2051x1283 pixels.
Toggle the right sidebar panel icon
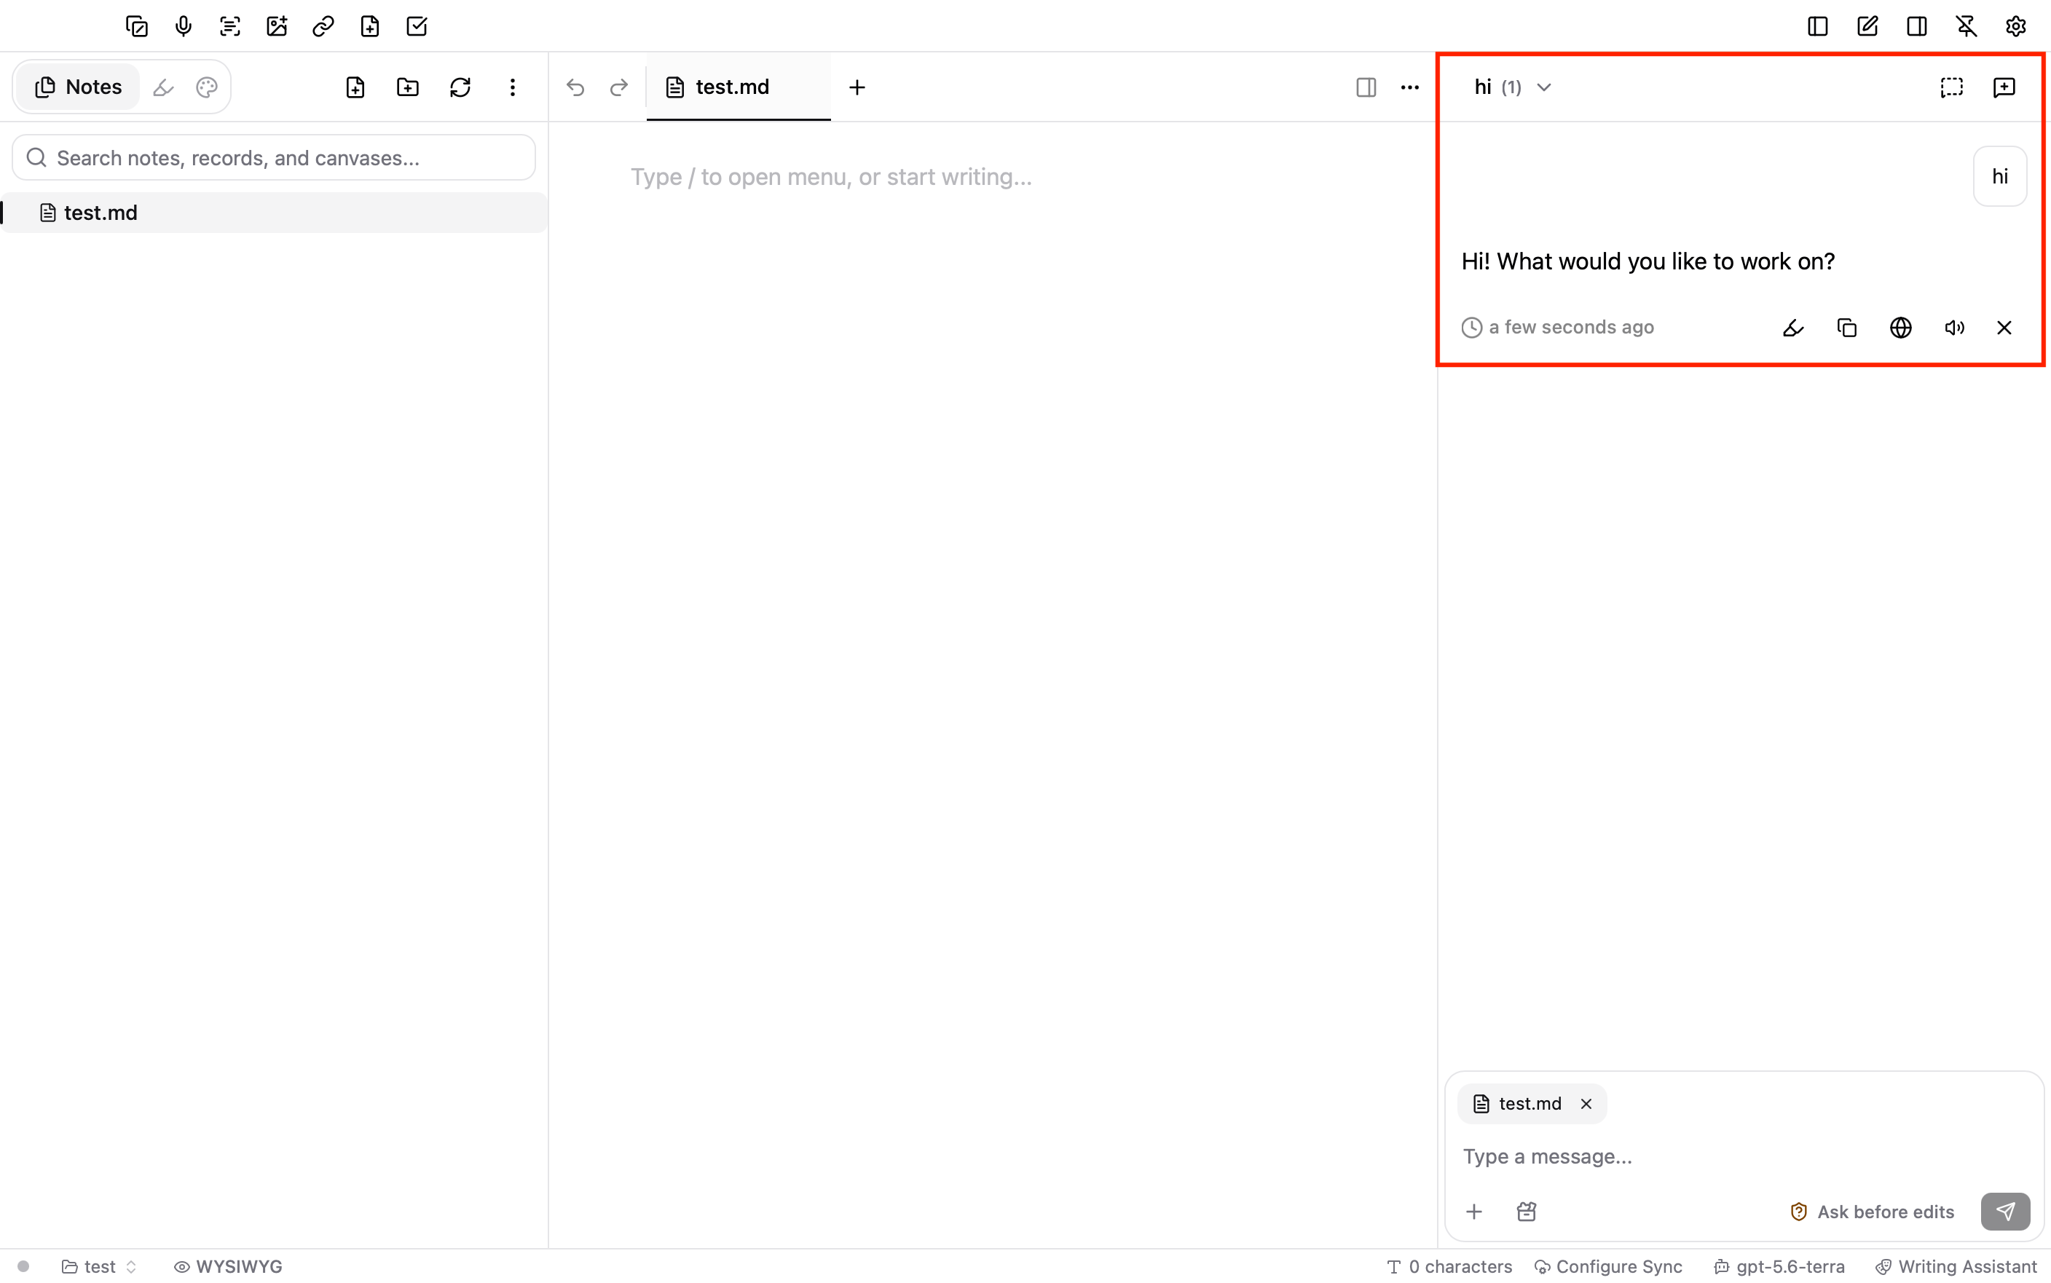click(1917, 26)
